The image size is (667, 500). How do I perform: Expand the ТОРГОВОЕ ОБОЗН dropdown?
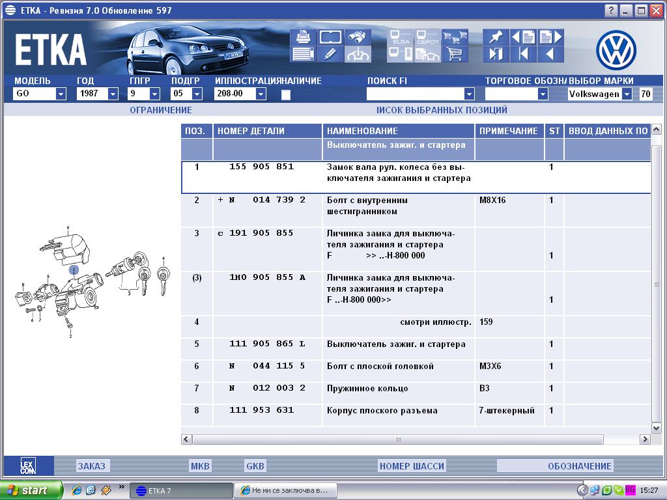coord(543,94)
